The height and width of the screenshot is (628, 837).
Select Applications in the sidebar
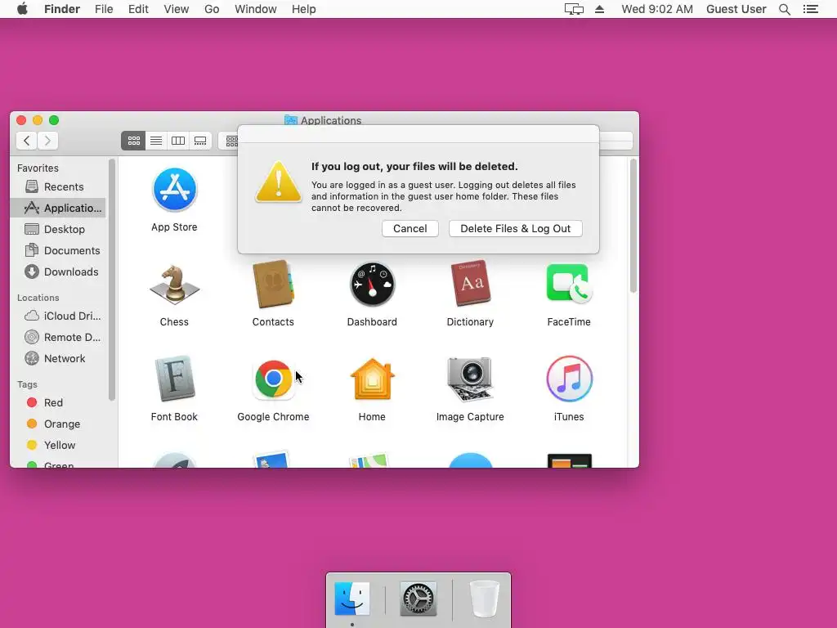coord(58,208)
